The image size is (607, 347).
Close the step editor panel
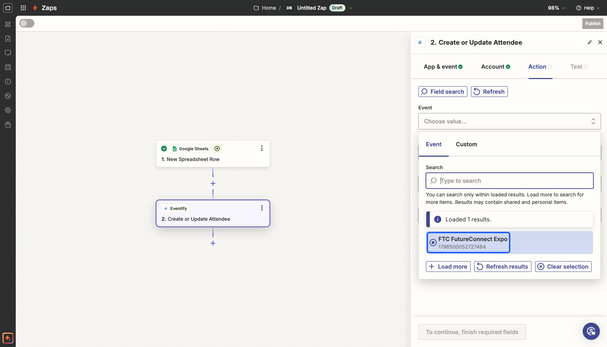pos(600,42)
